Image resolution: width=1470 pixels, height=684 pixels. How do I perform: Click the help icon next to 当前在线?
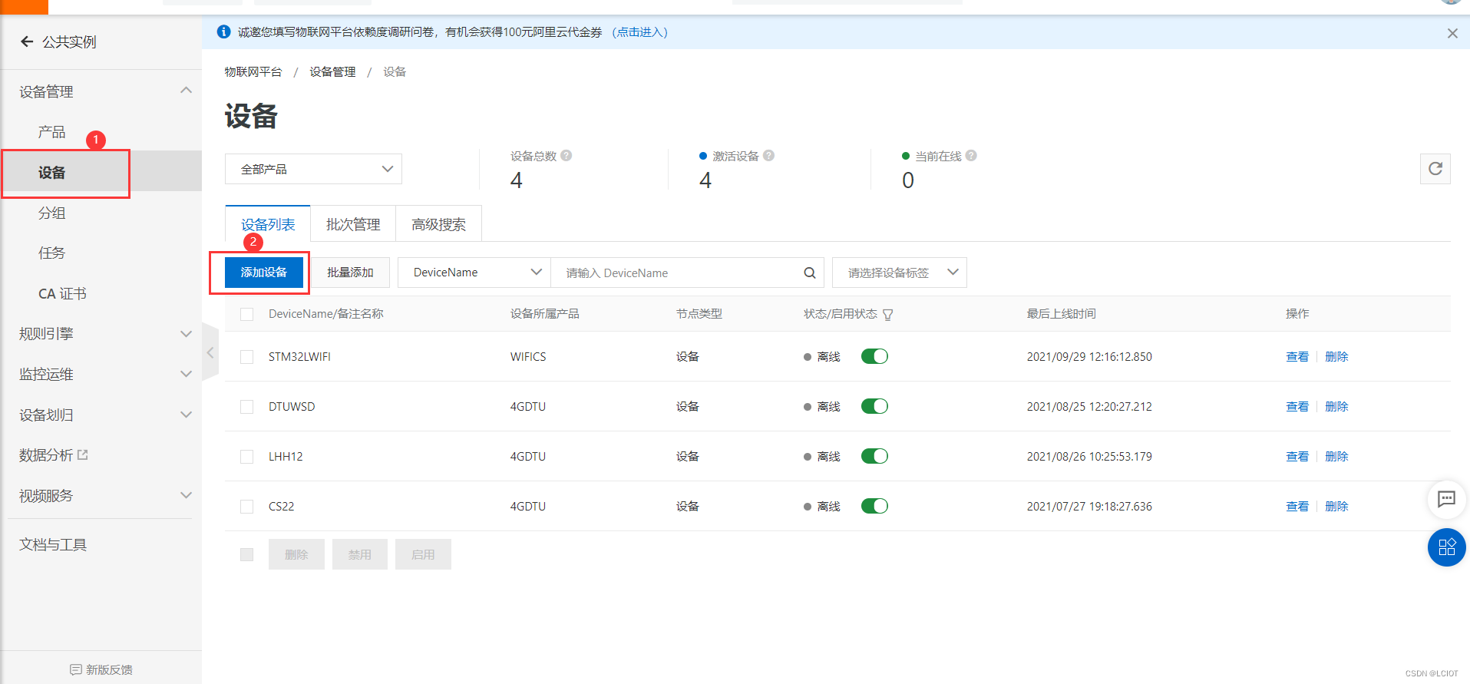click(x=971, y=155)
